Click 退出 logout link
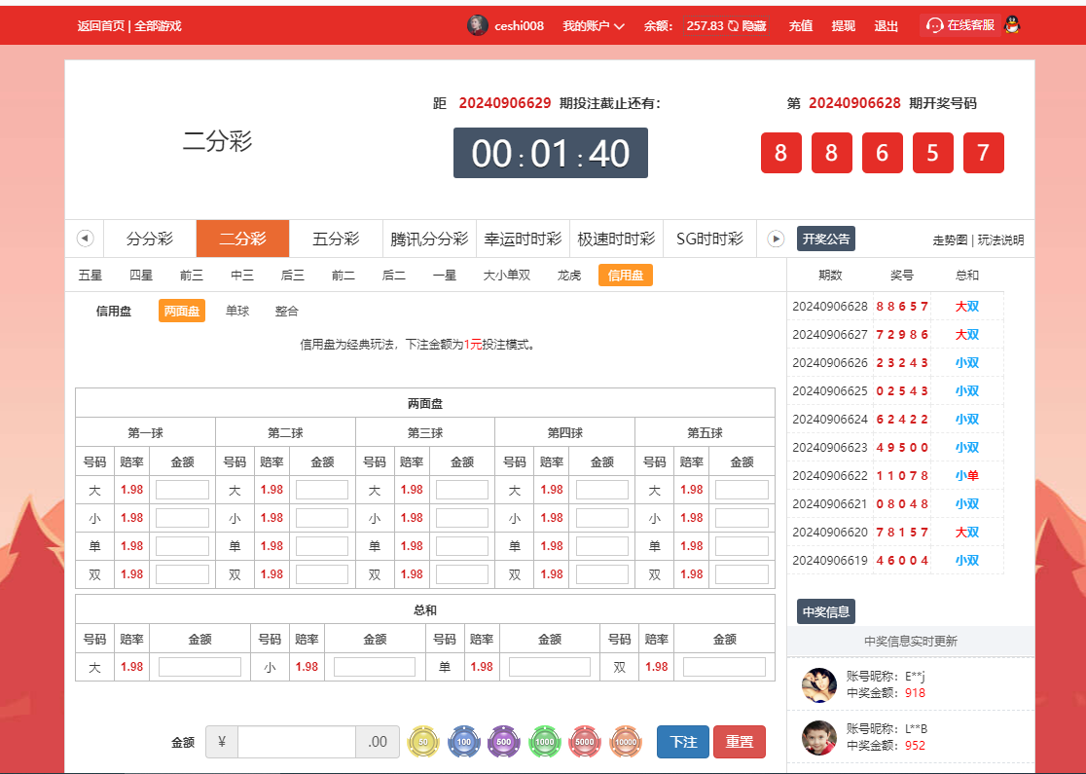 point(887,25)
